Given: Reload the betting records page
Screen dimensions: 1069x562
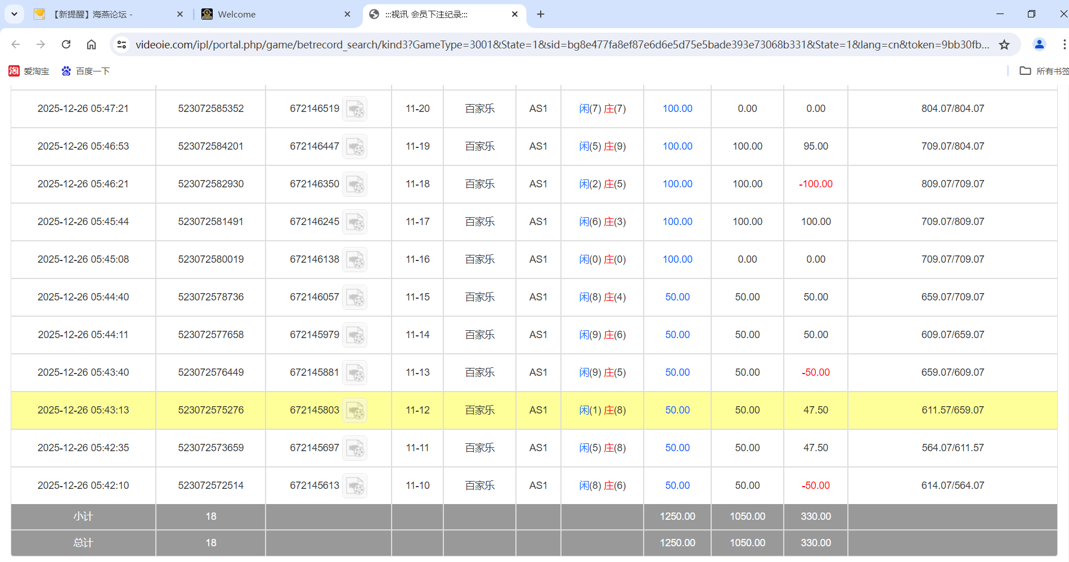Looking at the screenshot, I should click(x=66, y=44).
